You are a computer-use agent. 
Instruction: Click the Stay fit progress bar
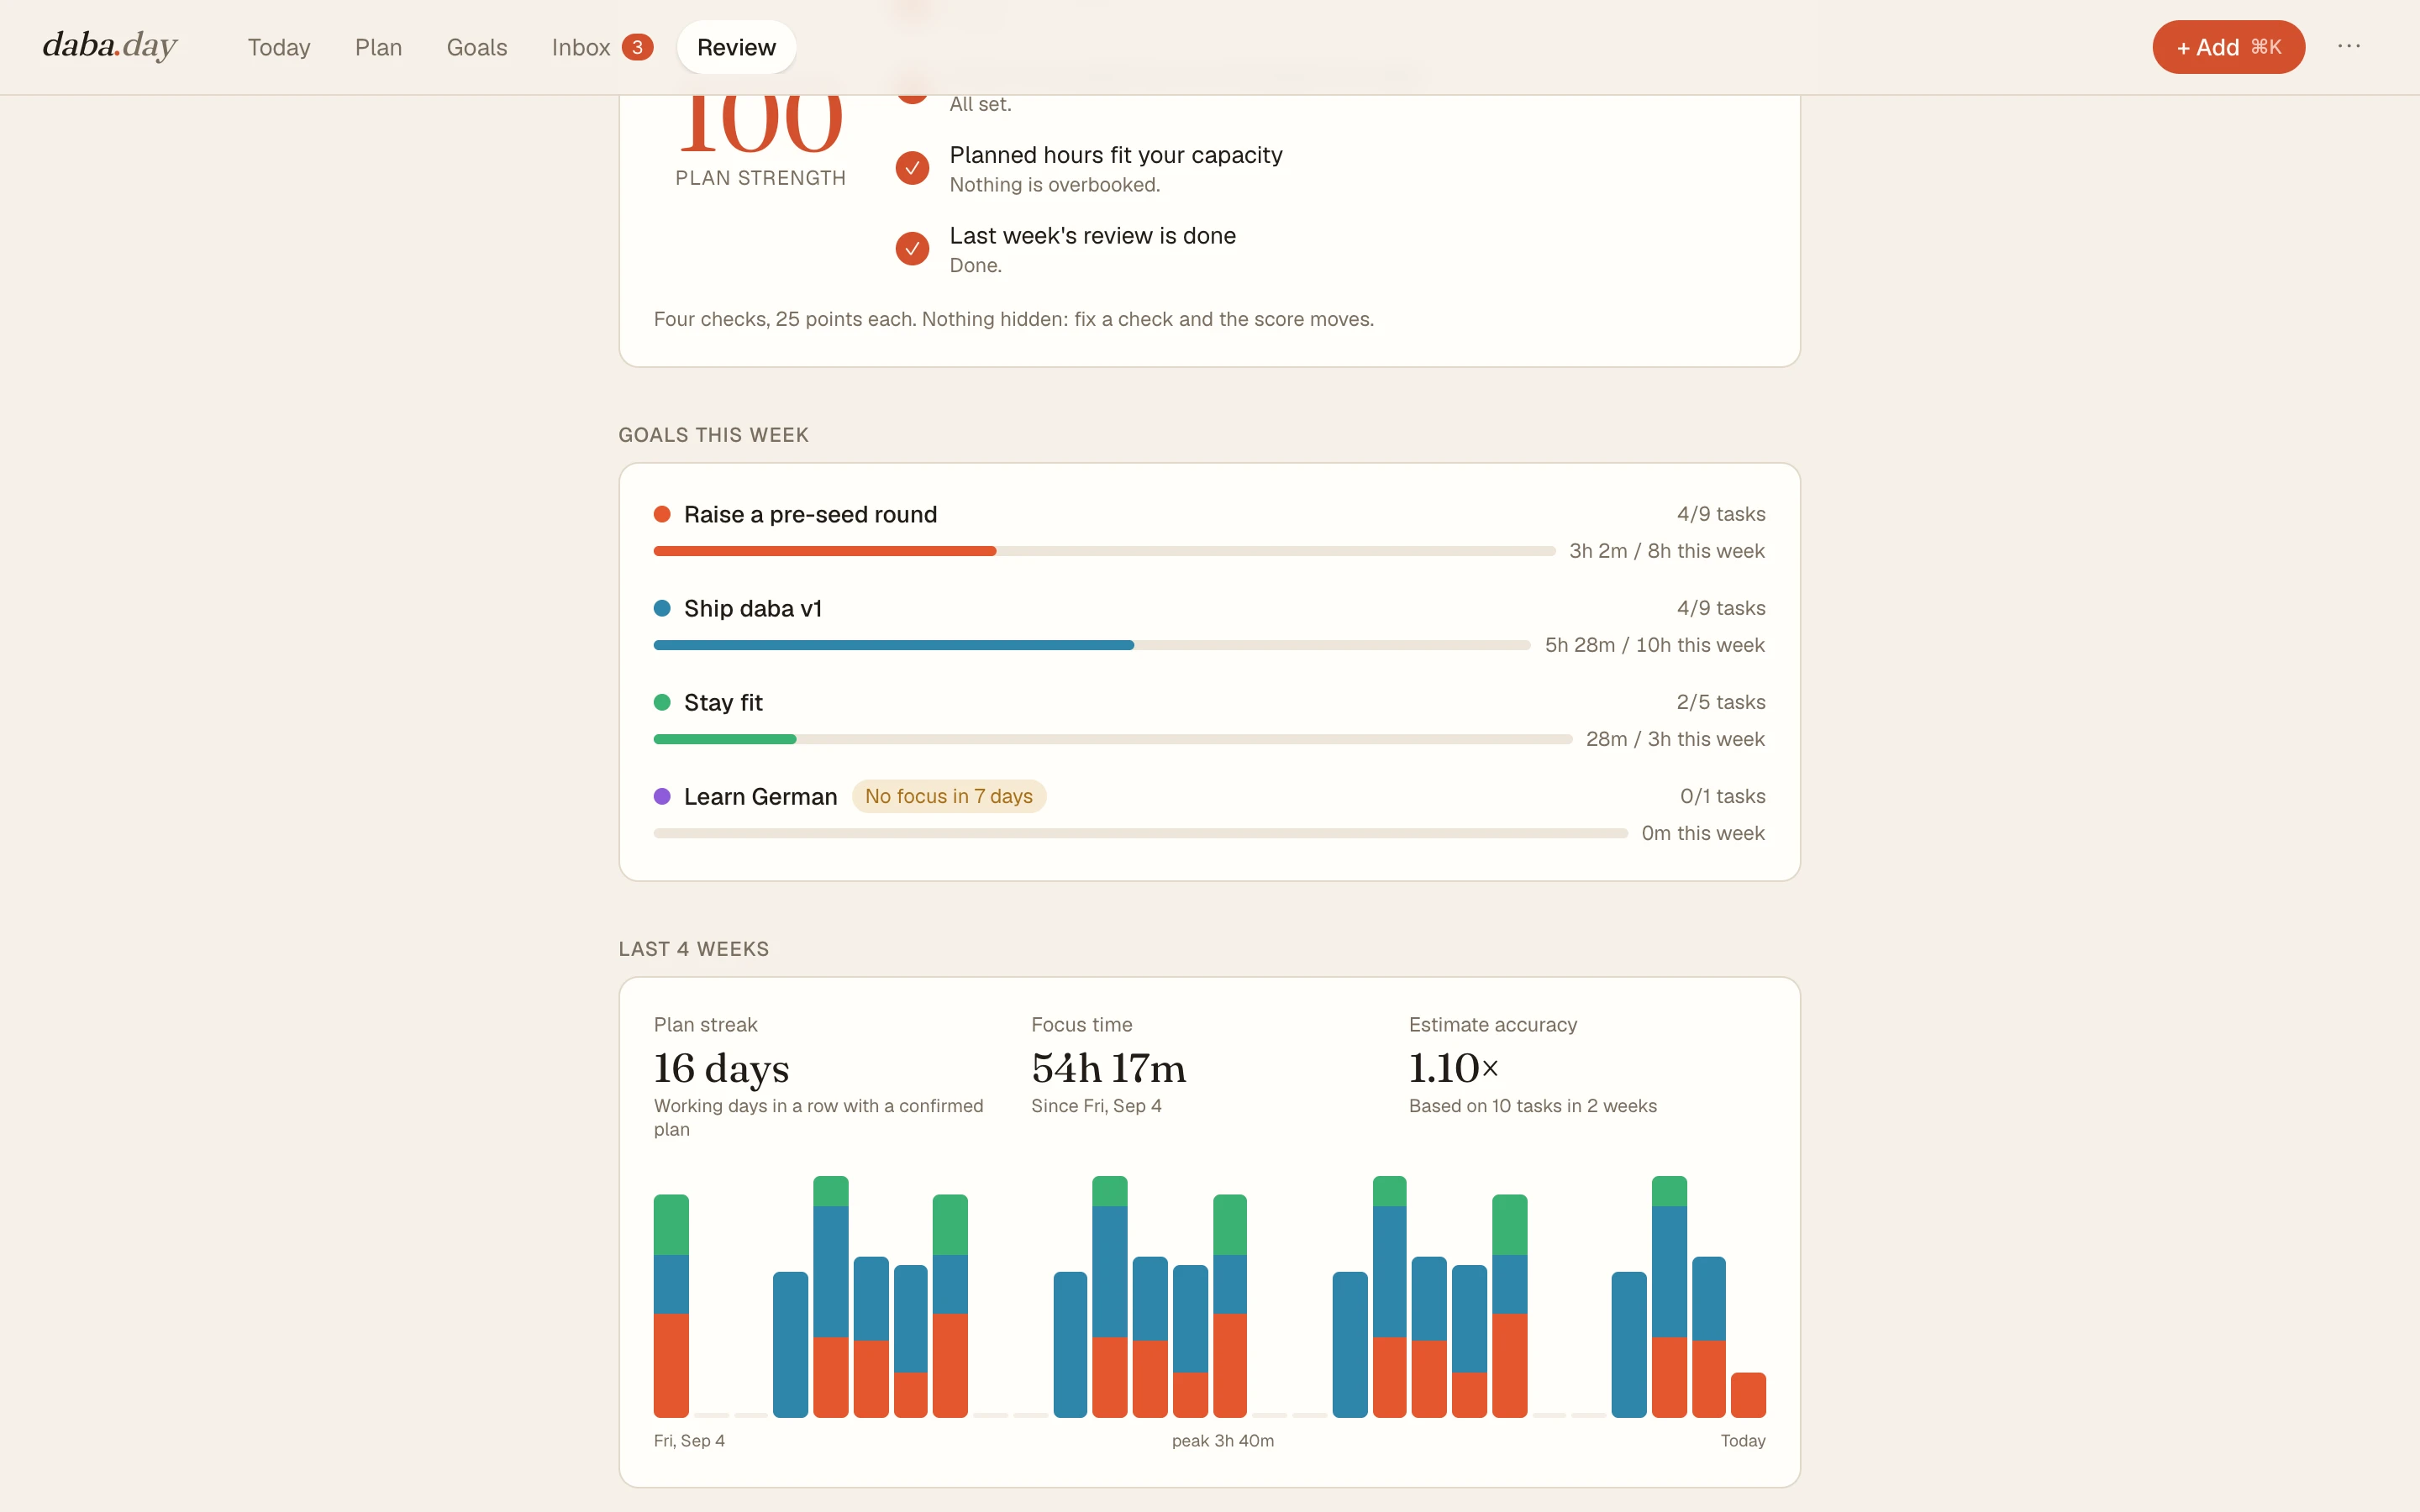[x=1113, y=739]
